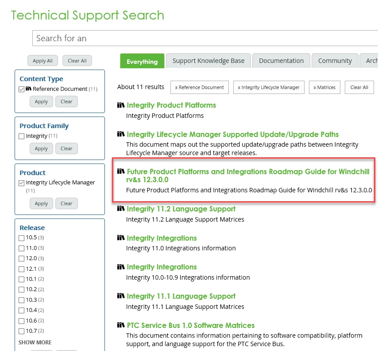Image resolution: width=378 pixels, height=351 pixels.
Task: Open Integrity Lifecycle Manager Supported Update/Upgrade Paths
Action: (x=233, y=134)
